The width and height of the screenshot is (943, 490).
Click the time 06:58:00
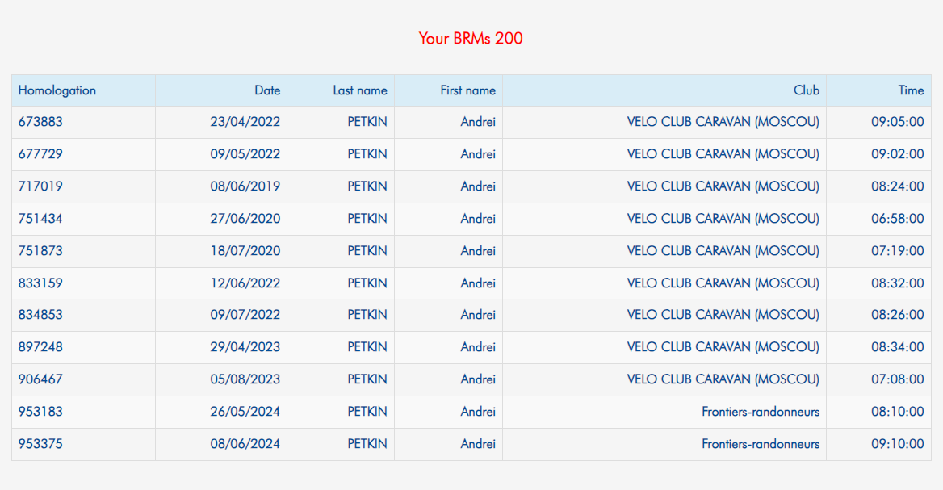tap(897, 218)
